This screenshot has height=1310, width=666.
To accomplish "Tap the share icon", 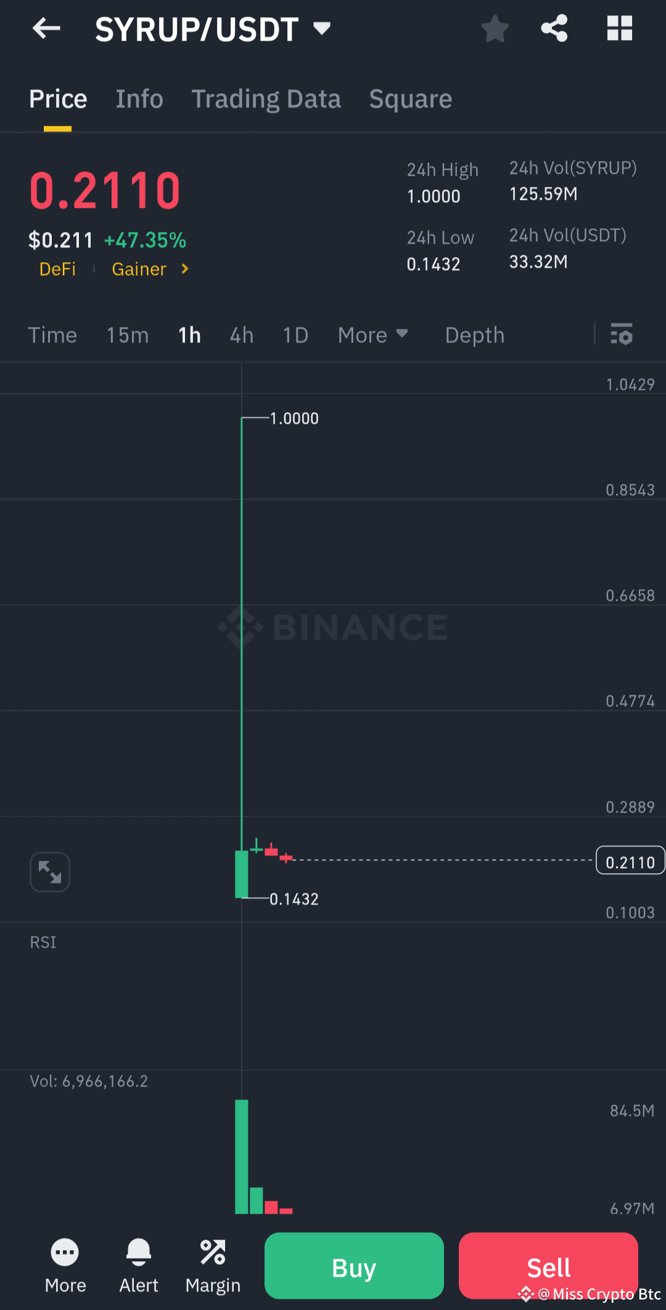I will click(x=554, y=28).
